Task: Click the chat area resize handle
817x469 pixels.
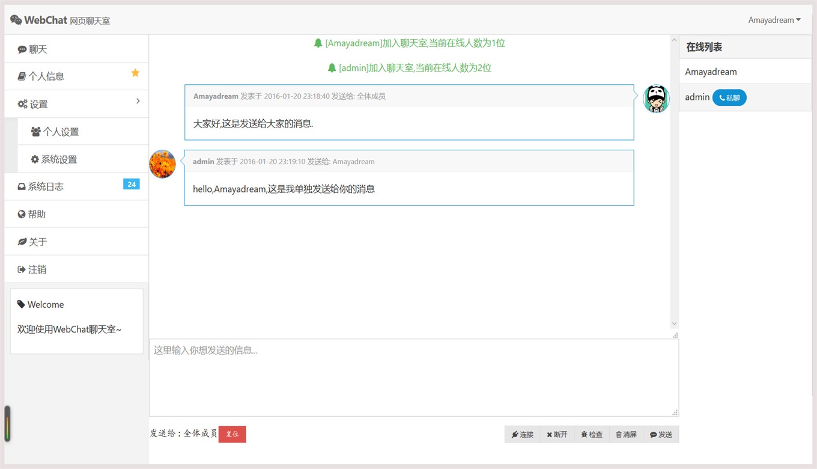Action: [x=675, y=335]
